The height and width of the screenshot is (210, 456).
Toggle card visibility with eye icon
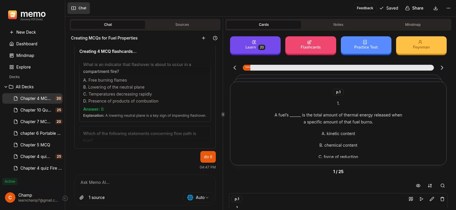418,186
